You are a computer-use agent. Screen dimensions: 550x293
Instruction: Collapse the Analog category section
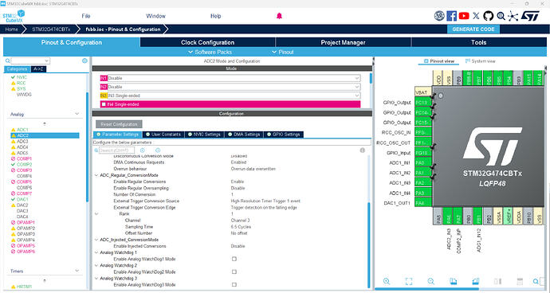tap(77, 115)
